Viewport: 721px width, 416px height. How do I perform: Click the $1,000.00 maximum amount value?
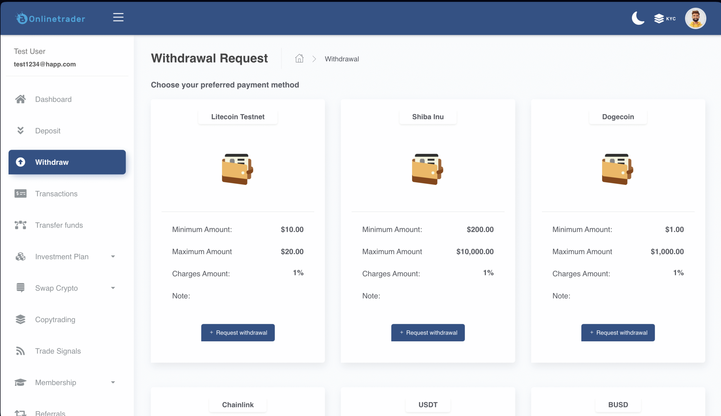coord(667,251)
